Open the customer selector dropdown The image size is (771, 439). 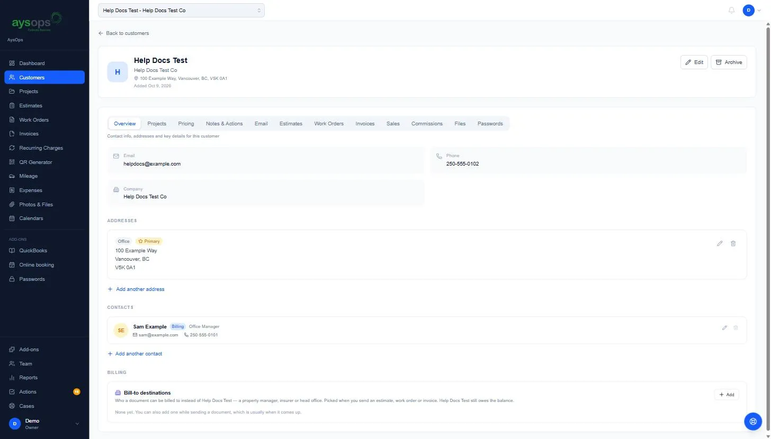(x=181, y=10)
